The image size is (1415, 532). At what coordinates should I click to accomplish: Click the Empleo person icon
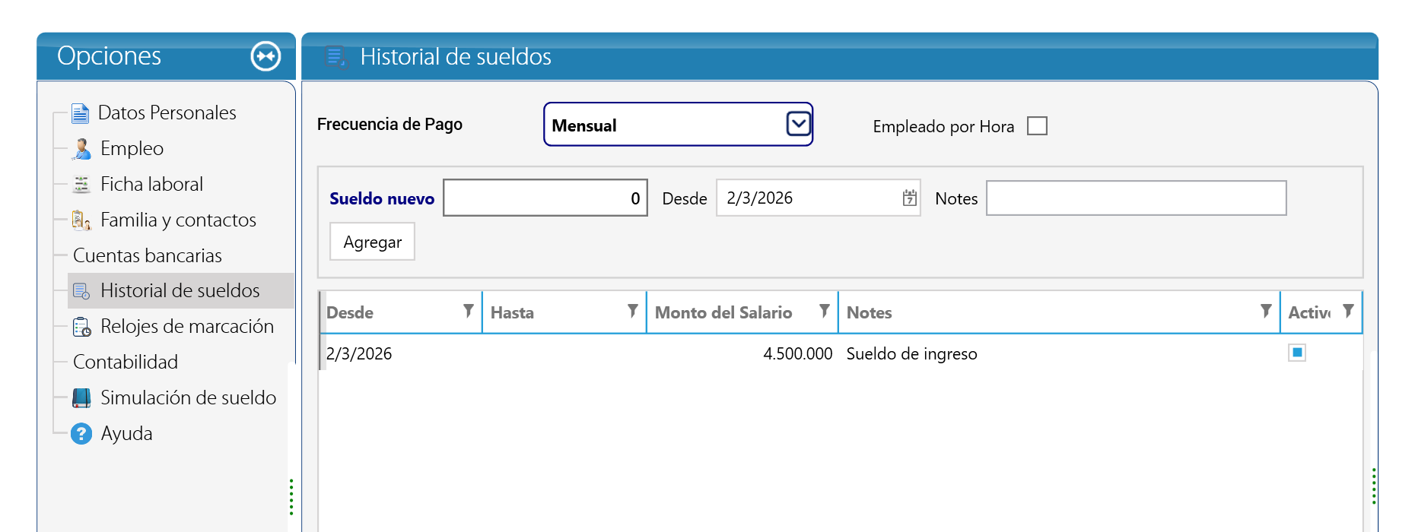[81, 149]
